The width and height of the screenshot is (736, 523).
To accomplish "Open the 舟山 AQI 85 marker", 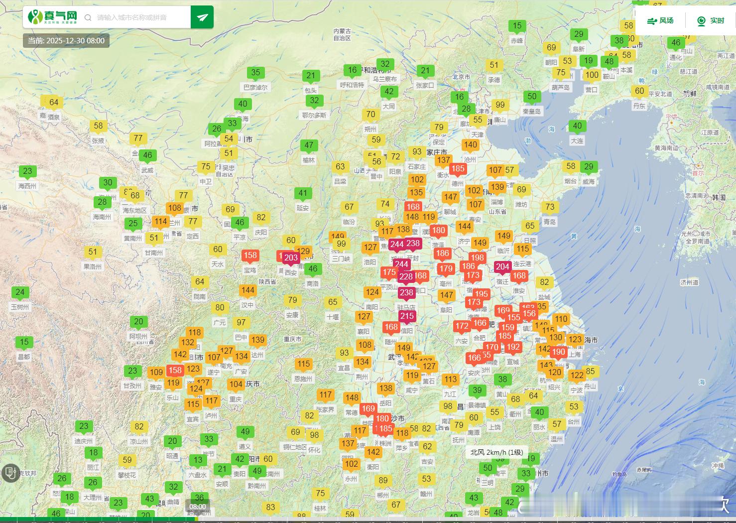I will (590, 372).
